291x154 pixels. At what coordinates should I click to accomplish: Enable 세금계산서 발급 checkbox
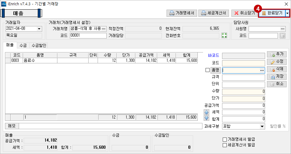click(225, 145)
